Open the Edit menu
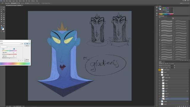The width and height of the screenshot is (190, 107). coord(7,1)
